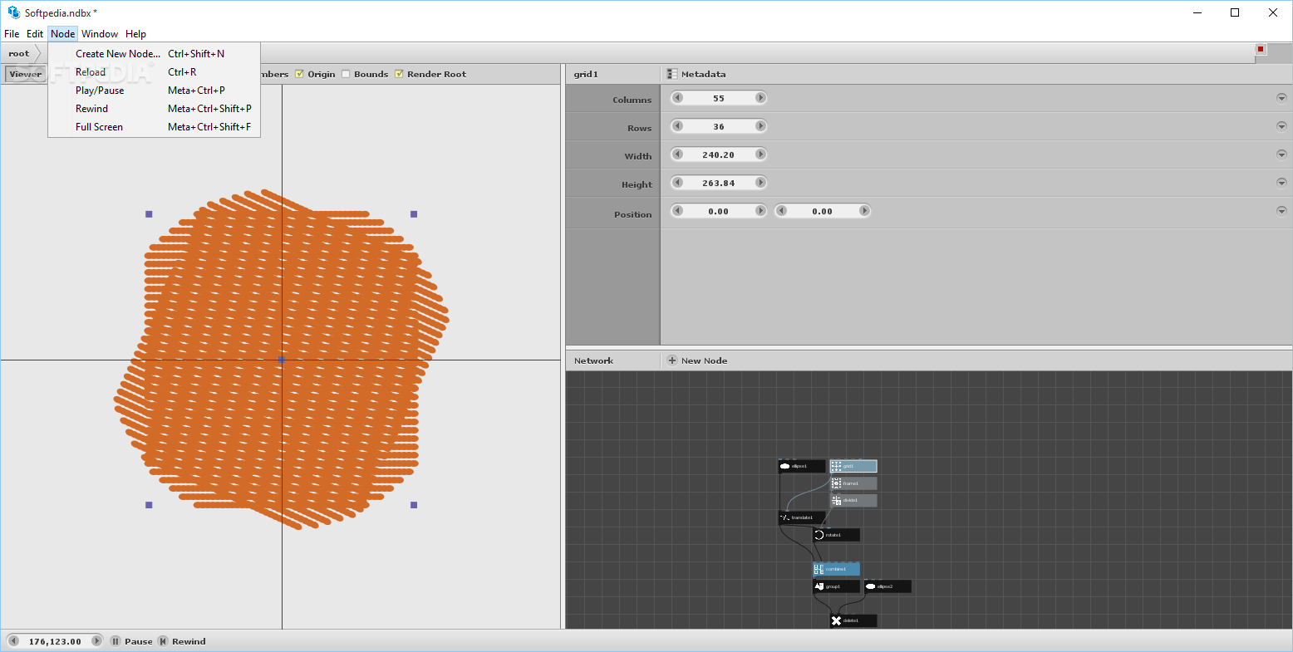The width and height of the screenshot is (1293, 652).
Task: Toggle the Origin checkbox
Action: pos(300,74)
